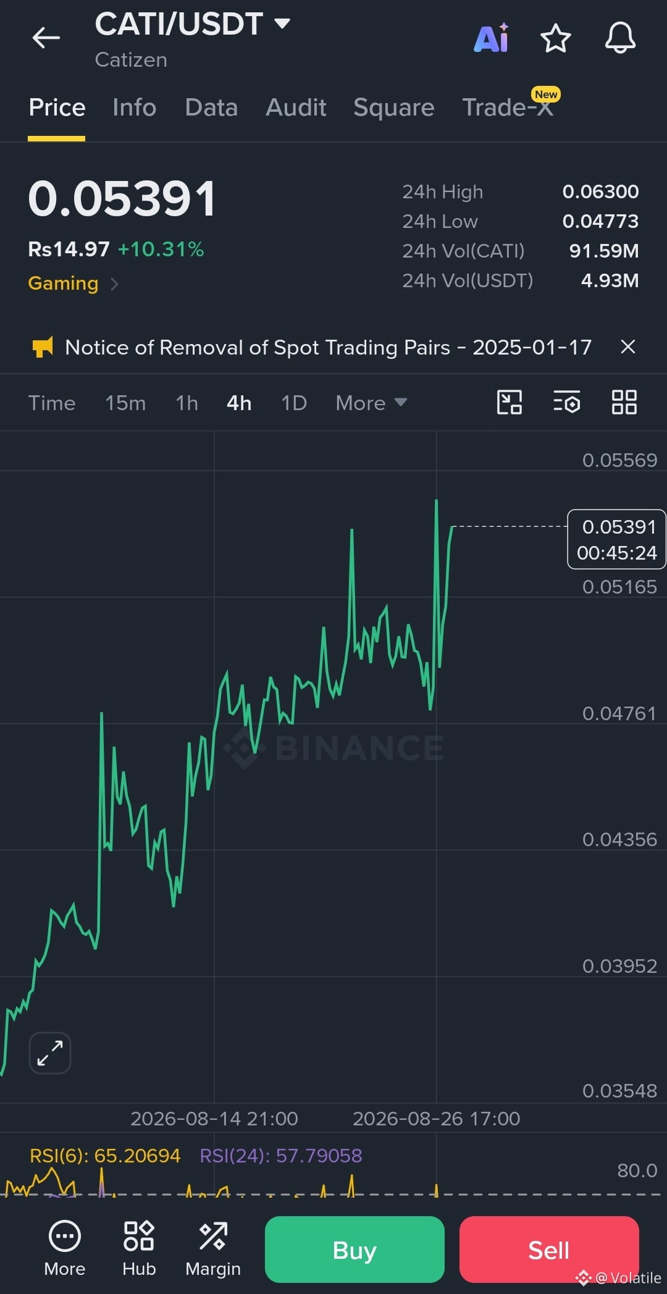The width and height of the screenshot is (667, 1294).
Task: Open the removal of spot pairs notice
Action: coord(329,347)
